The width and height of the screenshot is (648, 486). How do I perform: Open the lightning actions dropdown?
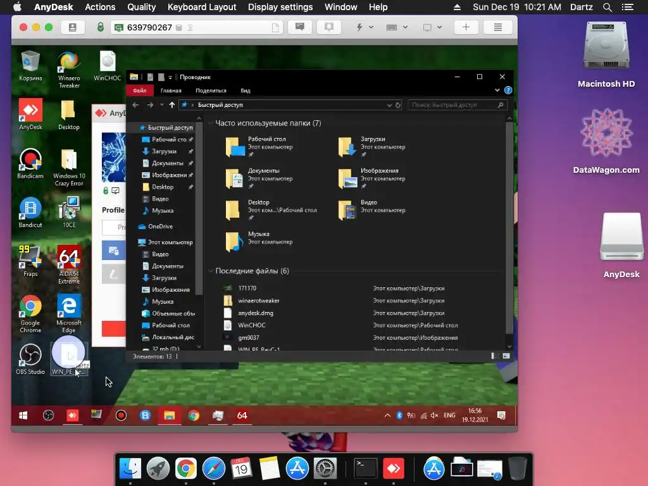point(365,27)
